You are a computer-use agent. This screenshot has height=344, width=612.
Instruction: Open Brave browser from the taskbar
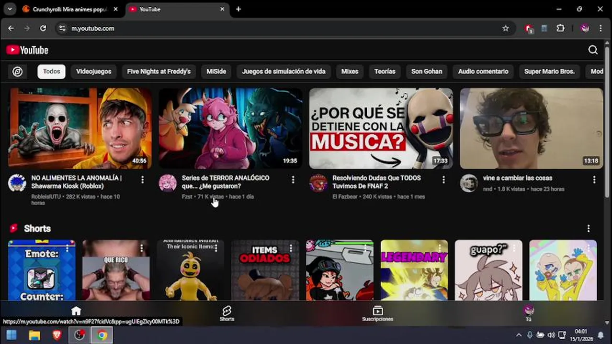[57, 335]
